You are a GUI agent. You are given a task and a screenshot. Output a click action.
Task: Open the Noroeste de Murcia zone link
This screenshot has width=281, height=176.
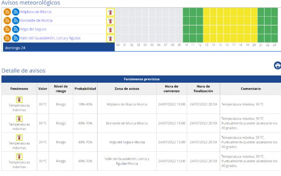coord(36,21)
